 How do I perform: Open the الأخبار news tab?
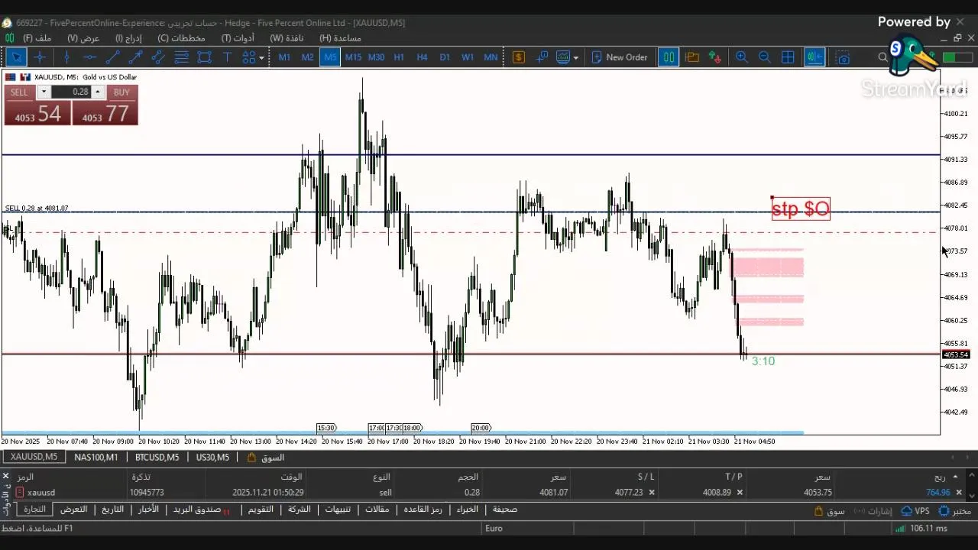click(x=148, y=510)
